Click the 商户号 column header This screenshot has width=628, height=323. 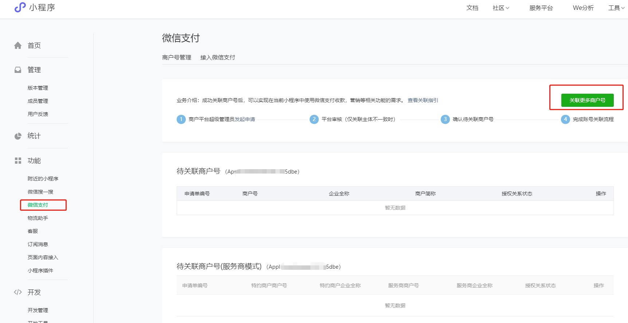[250, 194]
